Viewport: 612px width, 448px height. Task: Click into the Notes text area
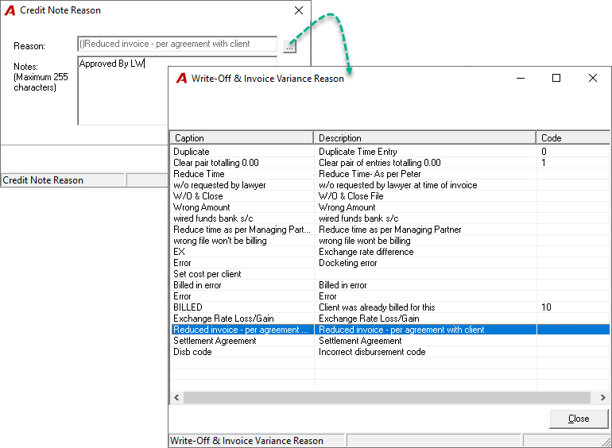[x=123, y=91]
